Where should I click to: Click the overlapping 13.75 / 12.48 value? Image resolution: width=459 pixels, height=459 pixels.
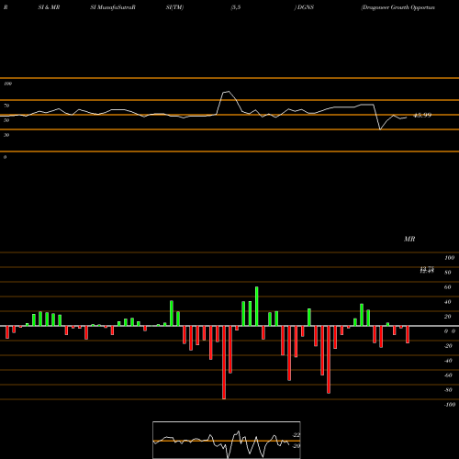point(427,270)
